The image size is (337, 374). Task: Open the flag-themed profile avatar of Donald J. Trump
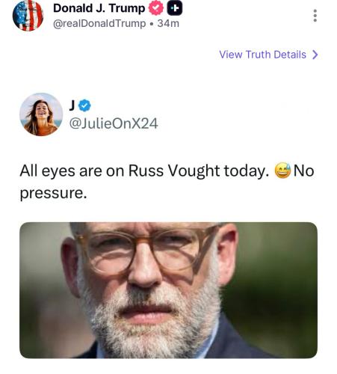click(28, 16)
